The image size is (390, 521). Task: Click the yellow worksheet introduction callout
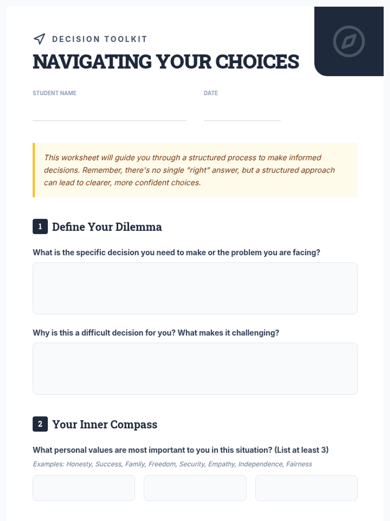click(x=195, y=170)
